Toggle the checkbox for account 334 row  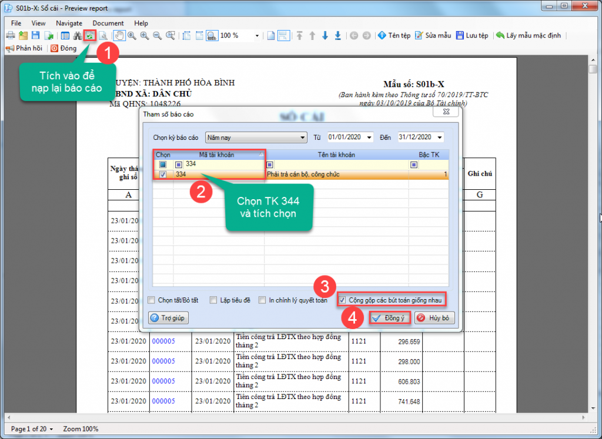[x=163, y=175]
